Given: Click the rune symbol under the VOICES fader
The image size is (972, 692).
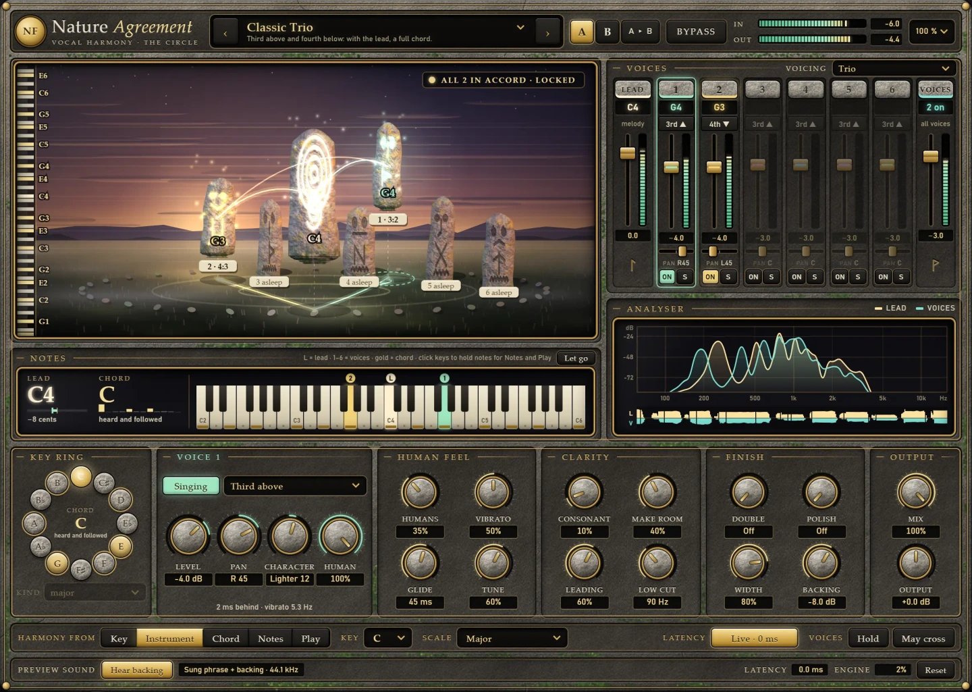Looking at the screenshot, I should coord(935,265).
